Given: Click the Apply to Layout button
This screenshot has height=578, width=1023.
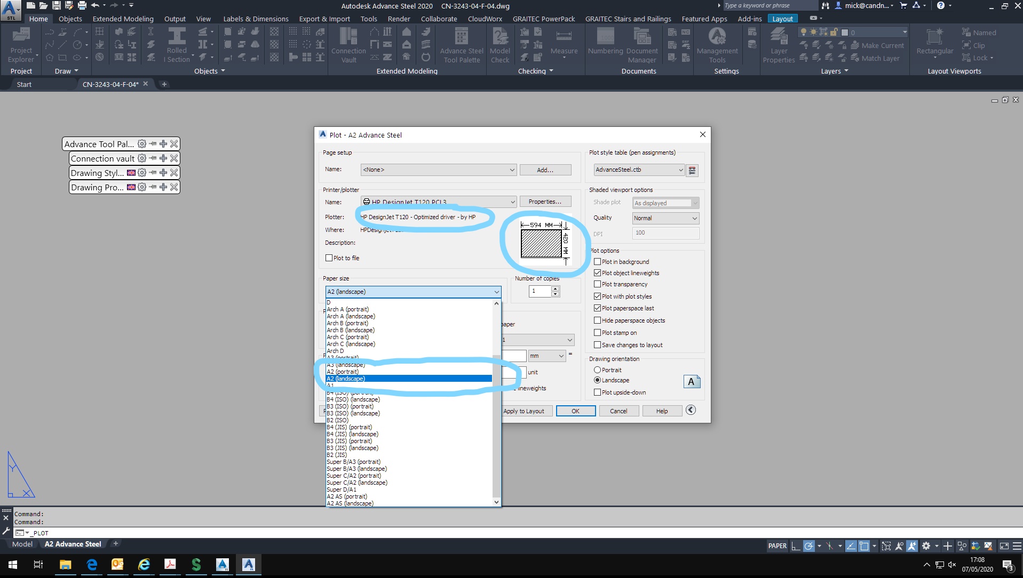Looking at the screenshot, I should pos(526,411).
